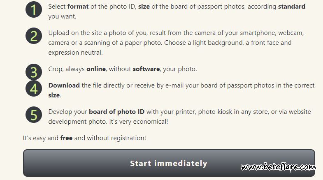Click the bold word "free" above the button
The image size is (323, 180).
click(66, 138)
